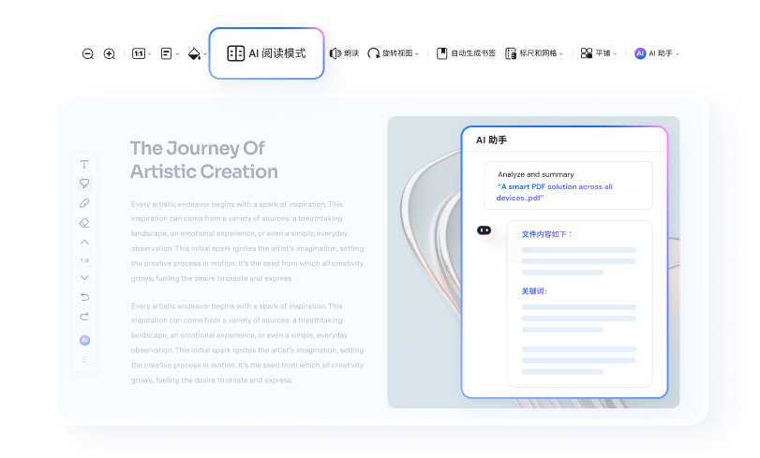Click the round AI icon in sidebar

84,340
